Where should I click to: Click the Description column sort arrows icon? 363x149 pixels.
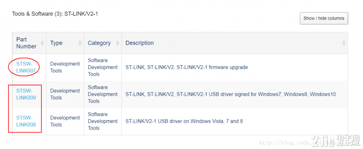coord(344,43)
